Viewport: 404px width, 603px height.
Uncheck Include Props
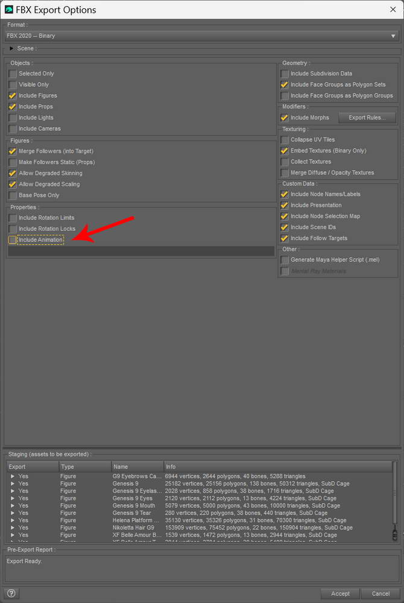(x=13, y=107)
